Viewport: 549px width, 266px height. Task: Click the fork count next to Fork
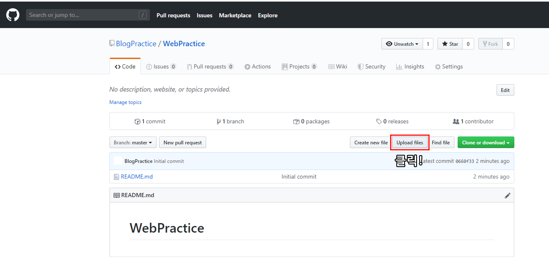508,44
